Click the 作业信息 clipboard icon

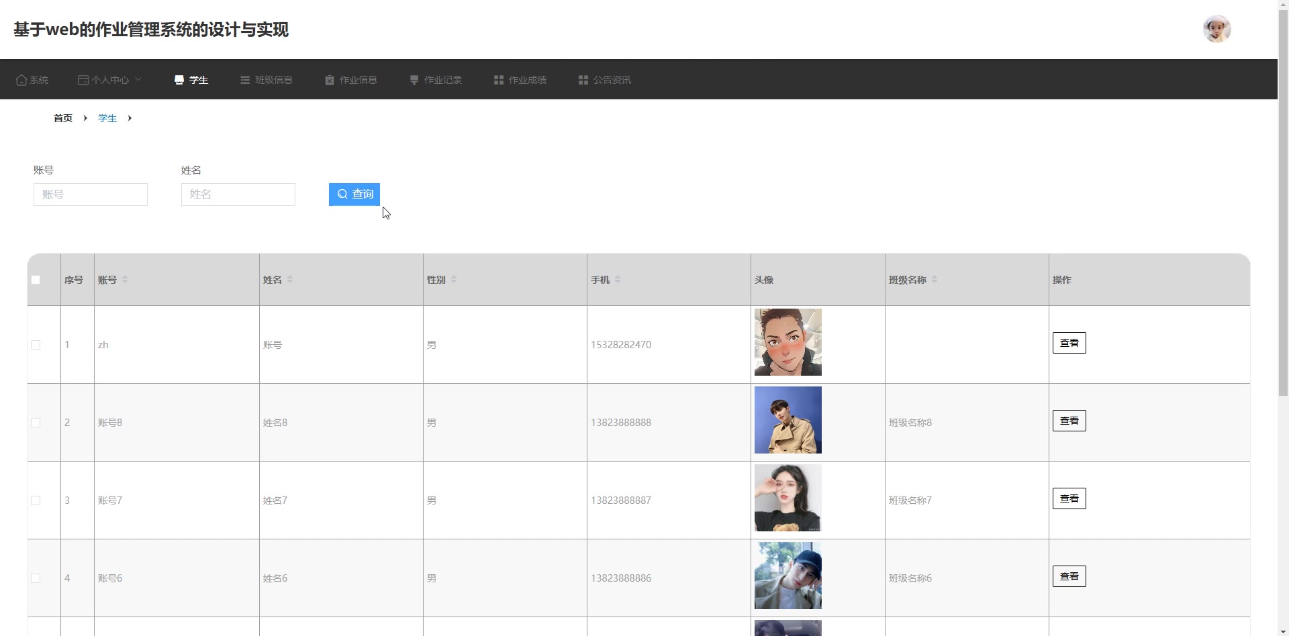tap(330, 80)
